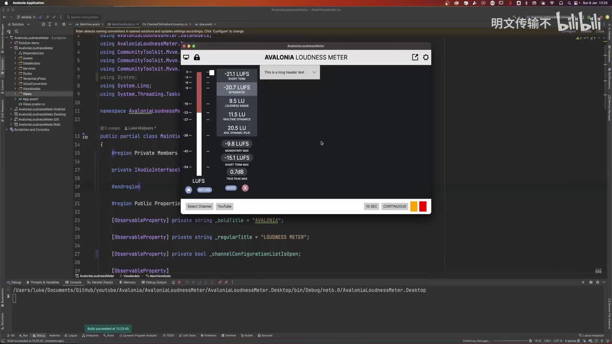
Task: Click the orange color square
Action: [414, 206]
